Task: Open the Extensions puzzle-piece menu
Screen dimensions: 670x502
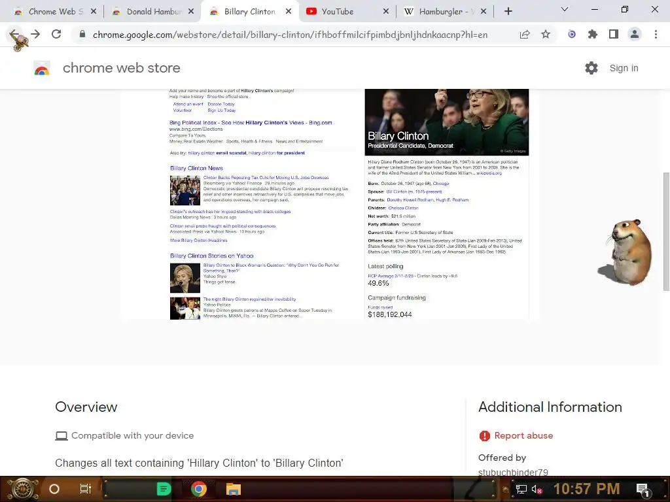Action: pos(593,34)
